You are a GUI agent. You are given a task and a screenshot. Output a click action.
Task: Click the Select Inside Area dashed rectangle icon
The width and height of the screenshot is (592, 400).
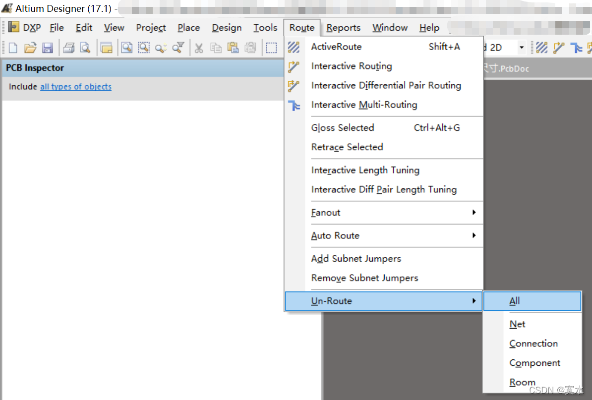(x=271, y=48)
